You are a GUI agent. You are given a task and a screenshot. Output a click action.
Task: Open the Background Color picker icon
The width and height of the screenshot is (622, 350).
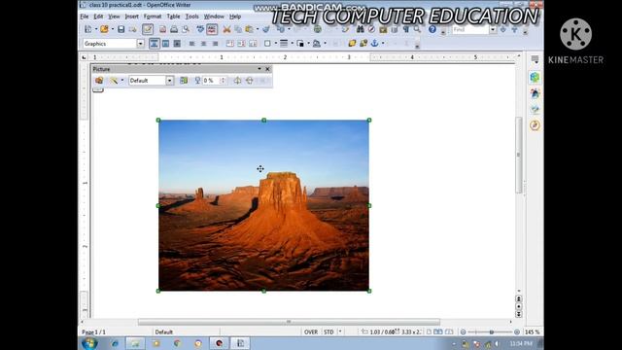point(317,44)
